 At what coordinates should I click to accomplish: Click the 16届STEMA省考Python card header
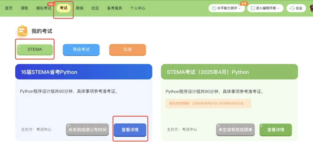pos(83,72)
